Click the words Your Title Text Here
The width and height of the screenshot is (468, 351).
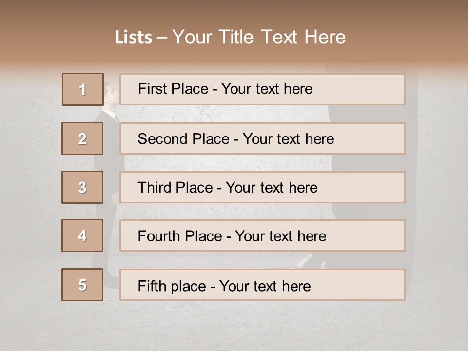259,37
